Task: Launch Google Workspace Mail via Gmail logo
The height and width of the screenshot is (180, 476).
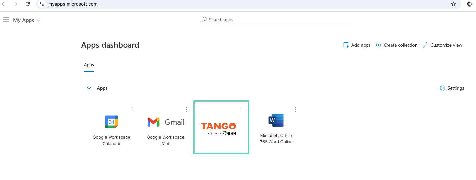Action: pyautogui.click(x=166, y=122)
